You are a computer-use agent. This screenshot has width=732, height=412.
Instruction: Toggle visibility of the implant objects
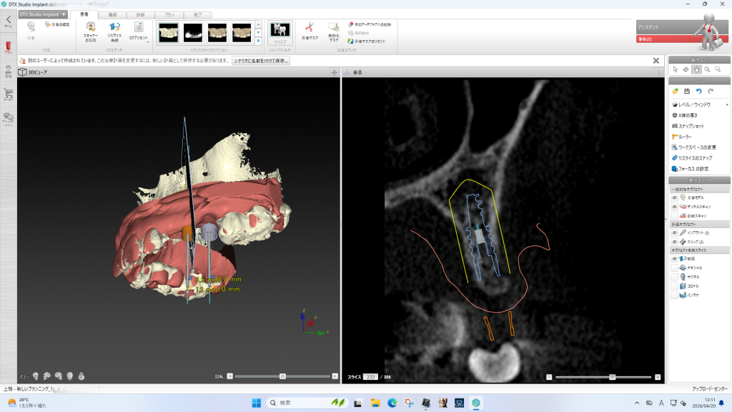pos(674,232)
